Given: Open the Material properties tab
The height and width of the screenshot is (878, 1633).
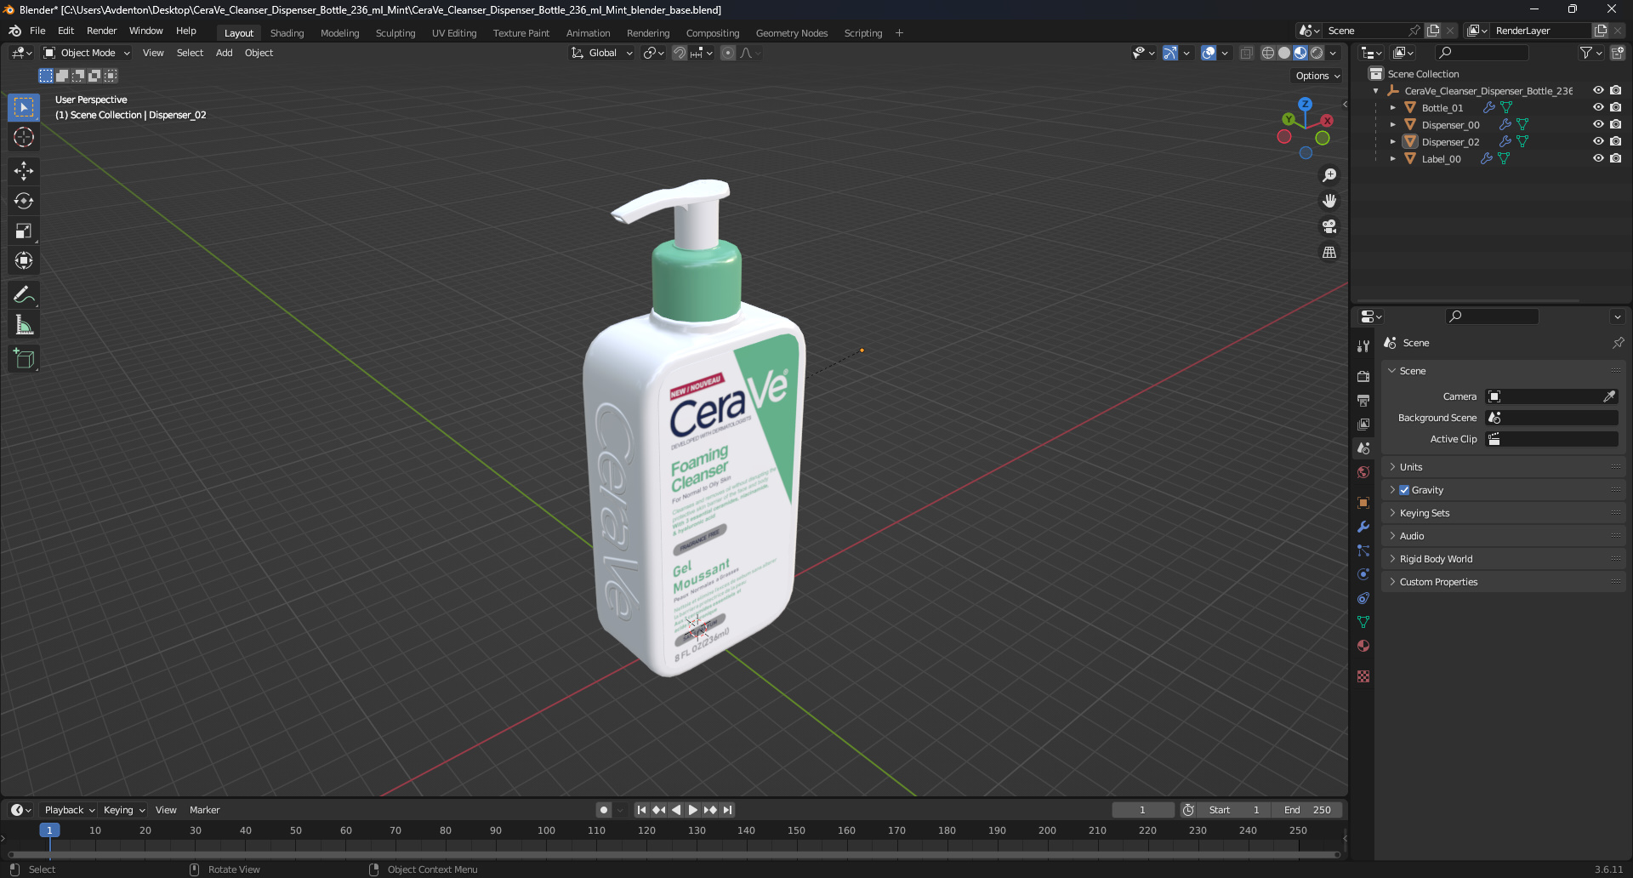Looking at the screenshot, I should [1363, 646].
